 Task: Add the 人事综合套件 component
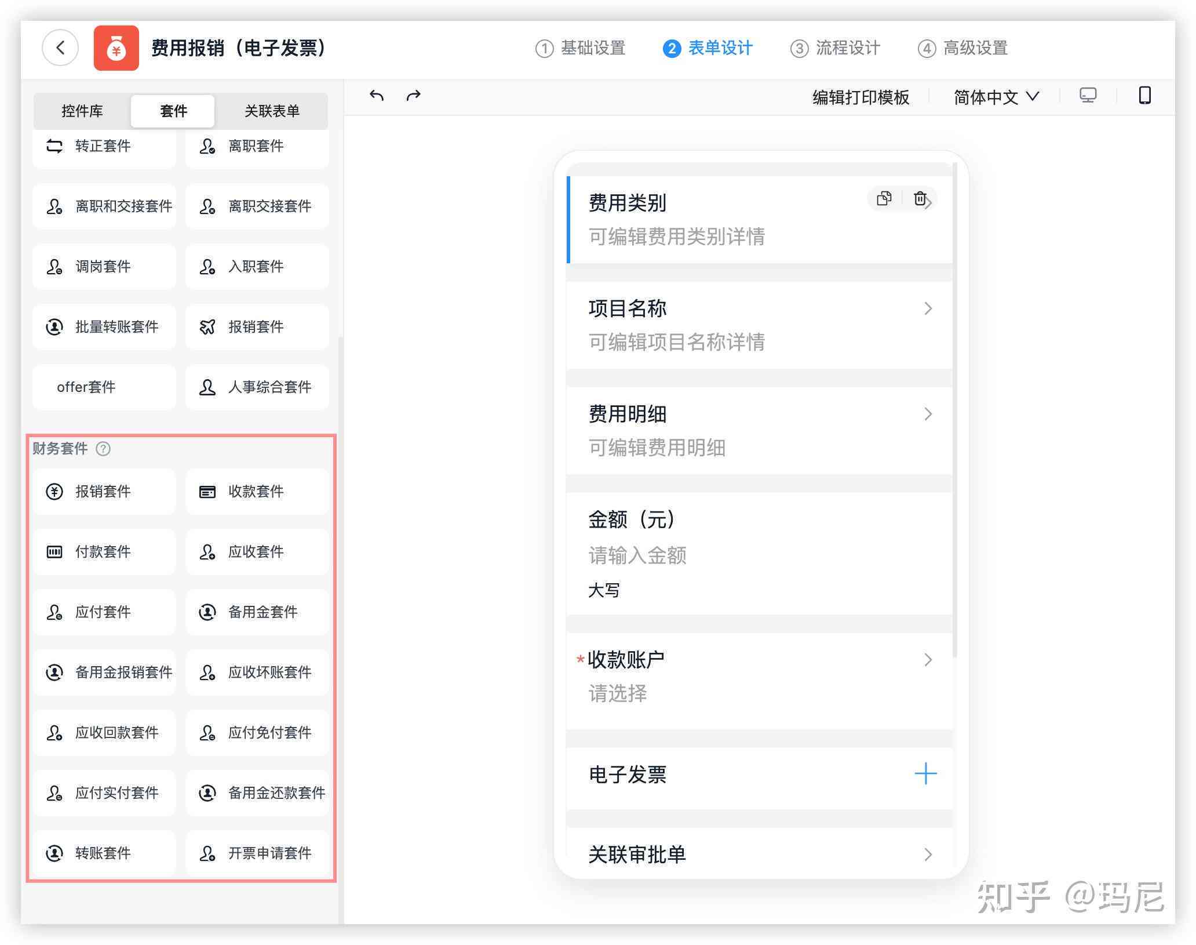point(257,387)
